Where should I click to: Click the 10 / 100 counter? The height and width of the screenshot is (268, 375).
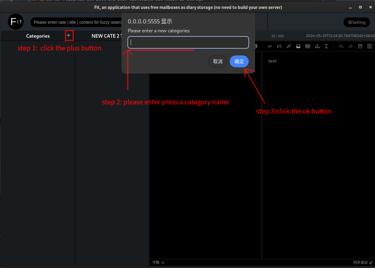[277, 36]
